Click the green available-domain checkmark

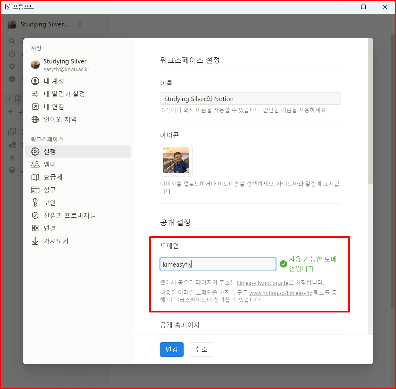283,264
